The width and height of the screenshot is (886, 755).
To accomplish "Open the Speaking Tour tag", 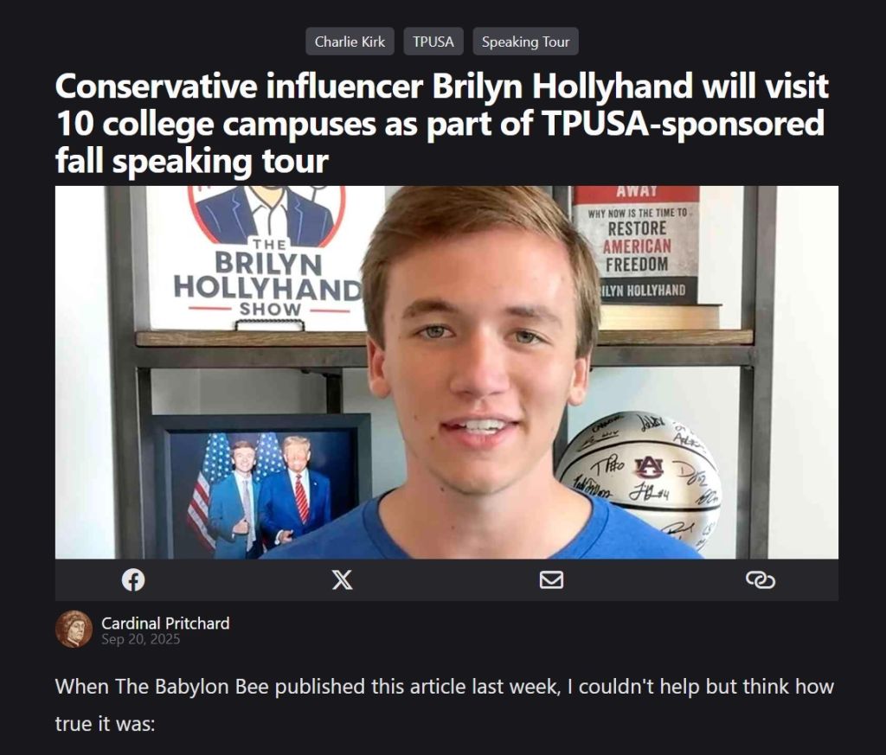I will [x=525, y=42].
